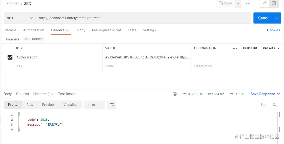This screenshot has height=144, width=284.
Task: Click the "message" response line
Action: (x=44, y=125)
